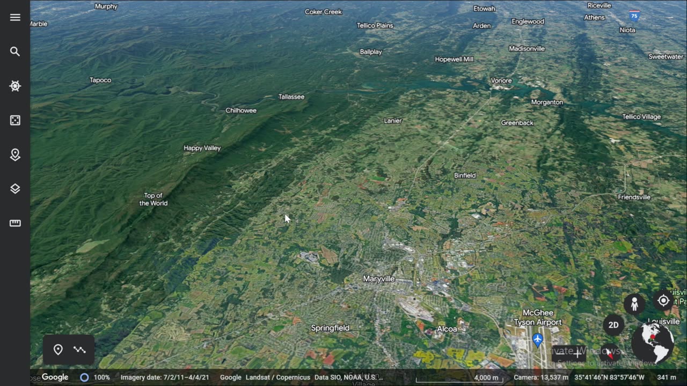687x386 pixels.
Task: Switch view to 2D mode
Action: [x=613, y=325]
